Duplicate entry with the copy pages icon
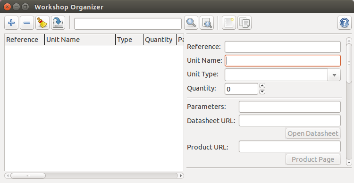The height and width of the screenshot is (183, 354). click(244, 23)
